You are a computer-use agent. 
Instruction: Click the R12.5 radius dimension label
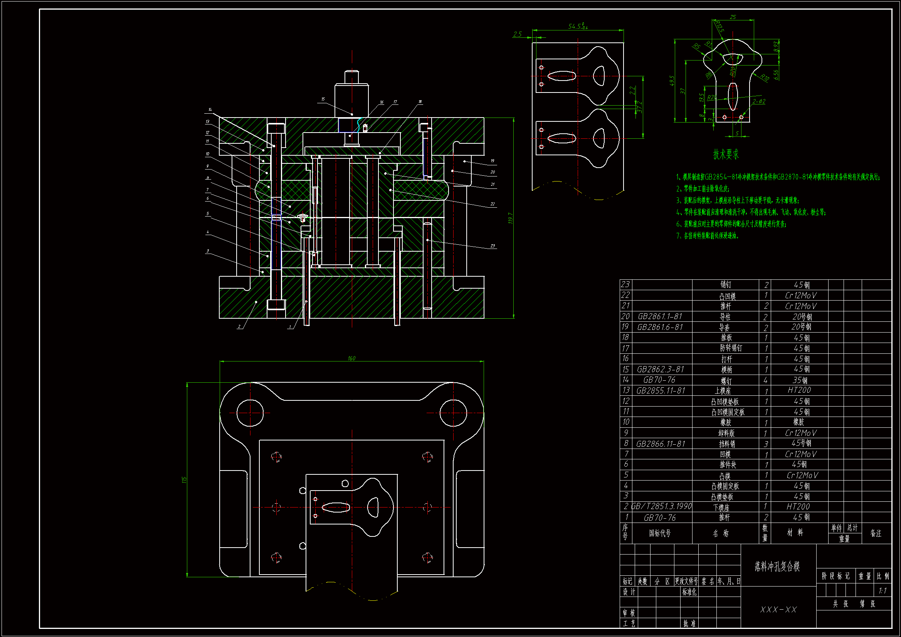[719, 26]
